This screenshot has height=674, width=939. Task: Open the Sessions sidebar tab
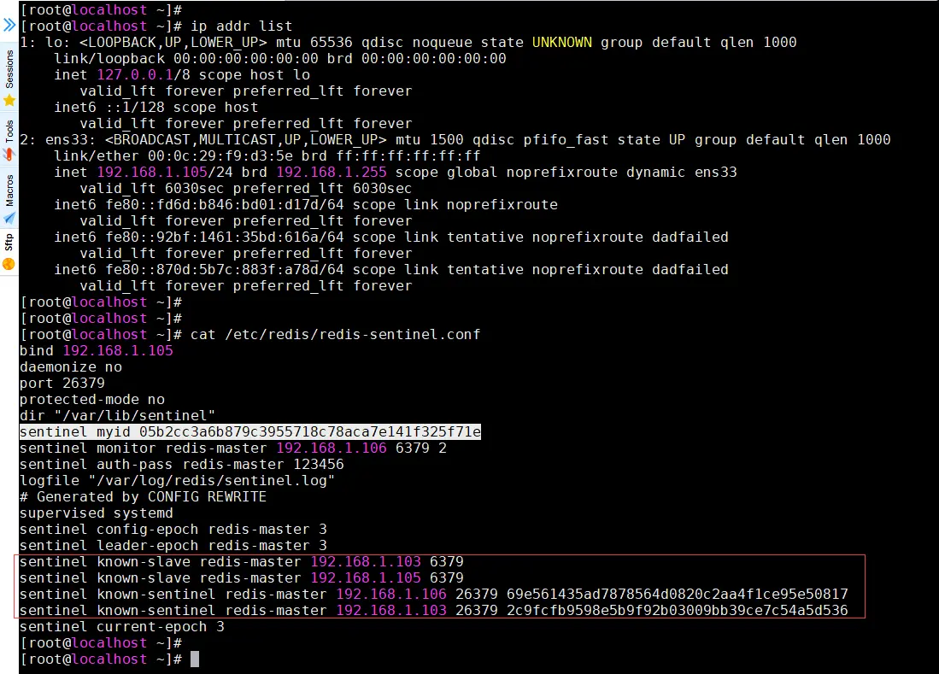[9, 69]
